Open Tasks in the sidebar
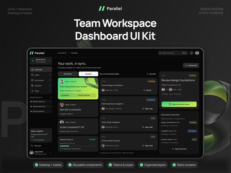The image size is (231, 173). coord(41,75)
